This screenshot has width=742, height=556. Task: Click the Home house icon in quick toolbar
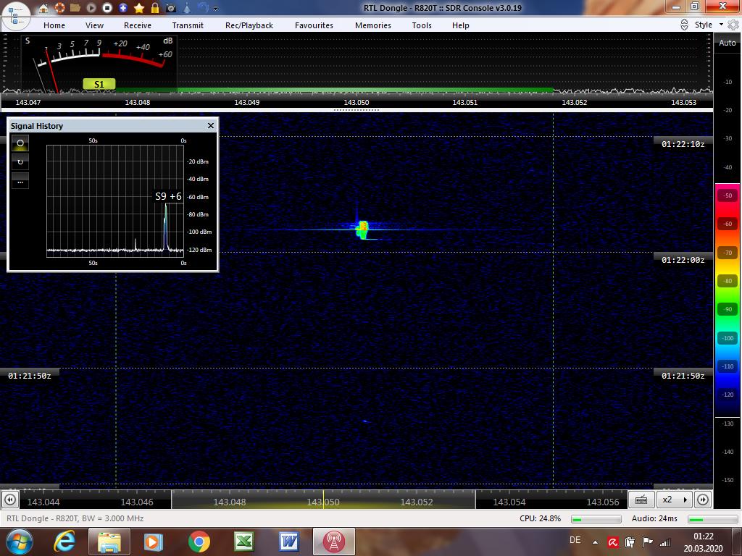(43, 8)
